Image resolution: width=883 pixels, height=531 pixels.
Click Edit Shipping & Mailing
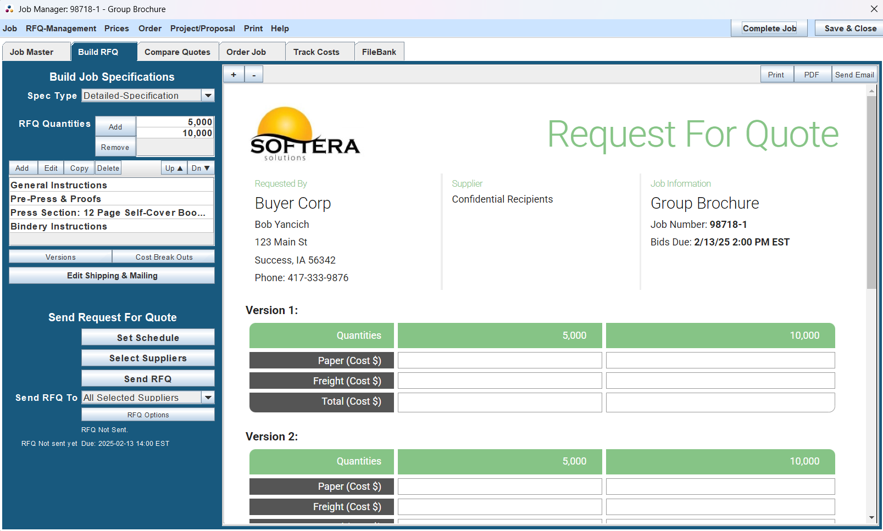(112, 275)
